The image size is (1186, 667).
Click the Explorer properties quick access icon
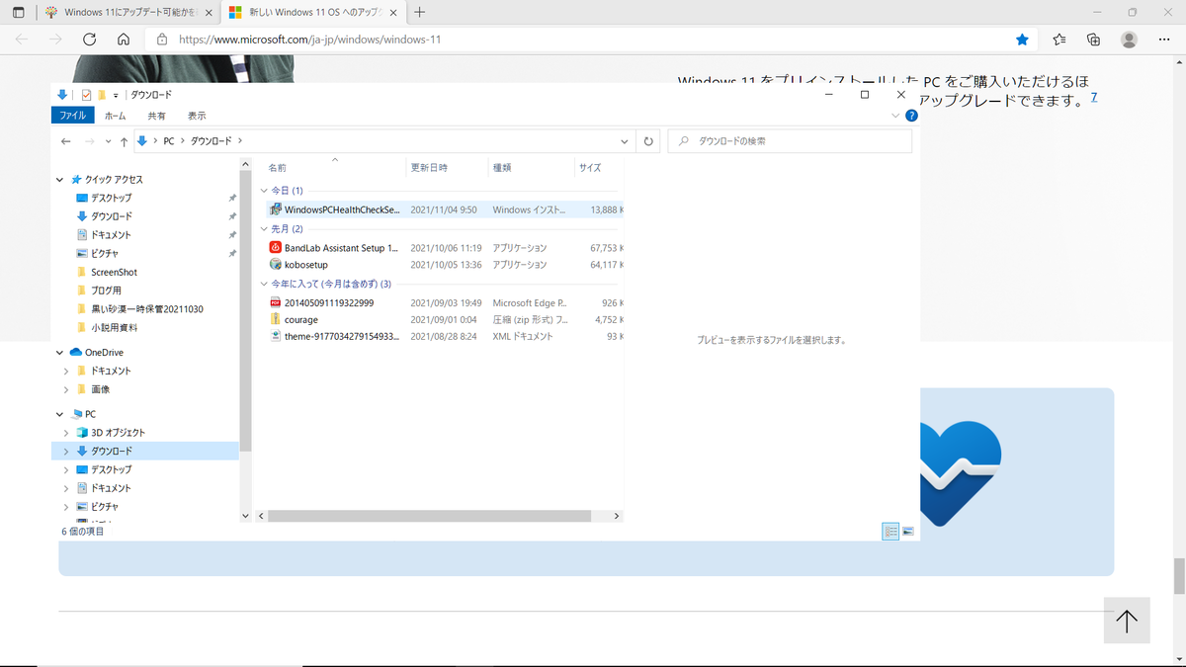click(x=87, y=95)
